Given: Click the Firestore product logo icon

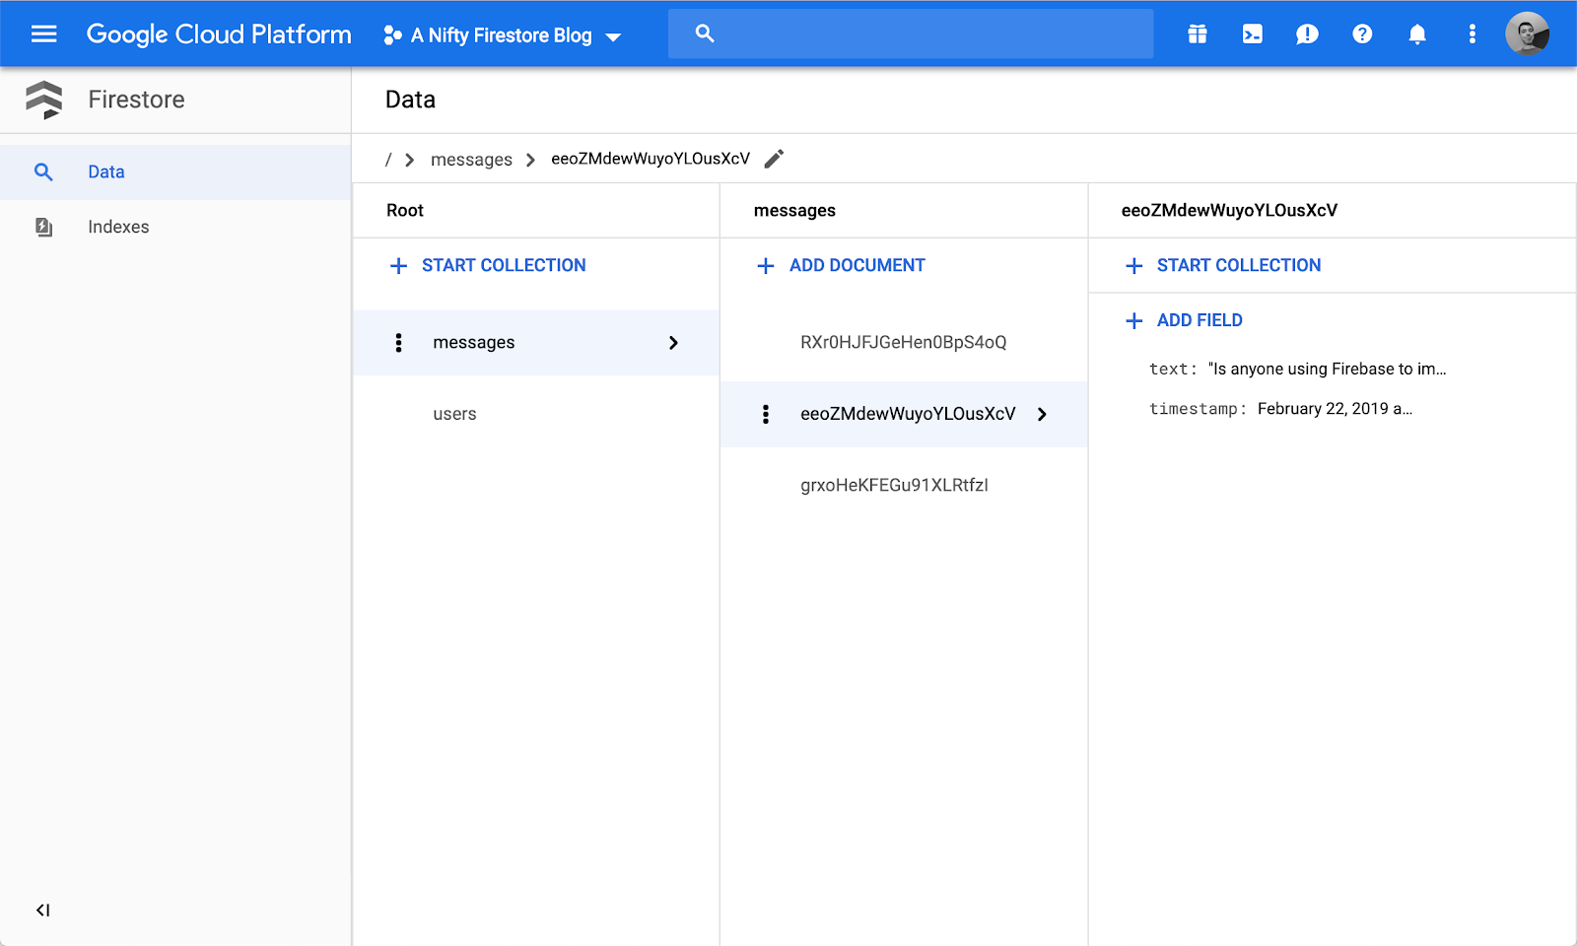Looking at the screenshot, I should coord(44,100).
